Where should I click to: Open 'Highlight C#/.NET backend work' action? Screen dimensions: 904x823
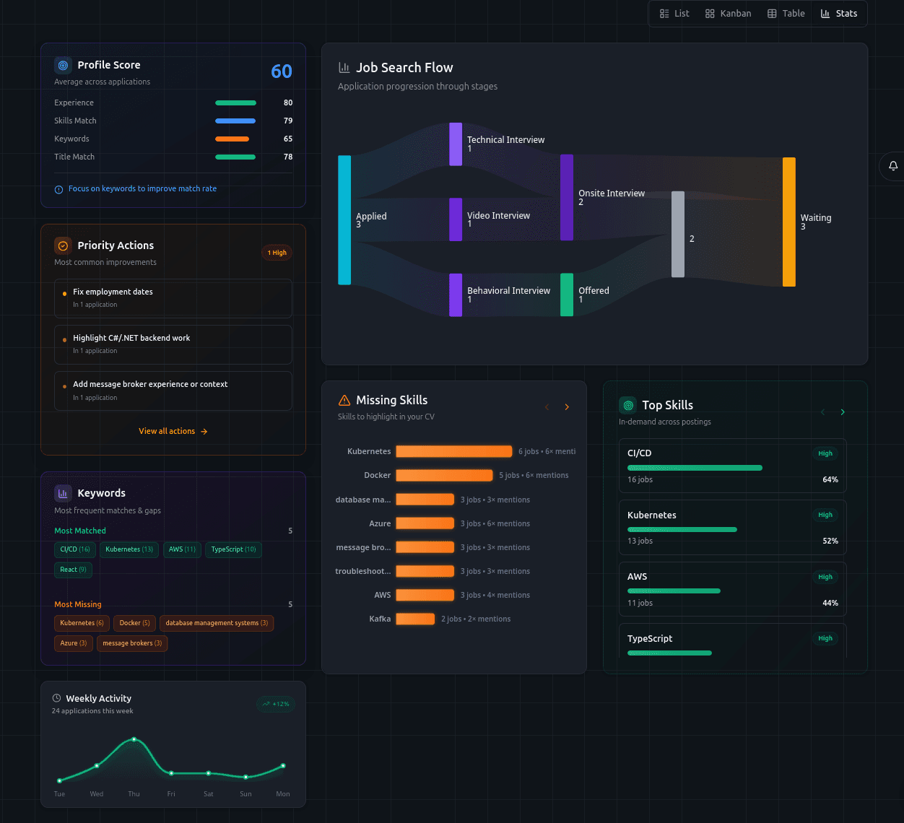[173, 344]
